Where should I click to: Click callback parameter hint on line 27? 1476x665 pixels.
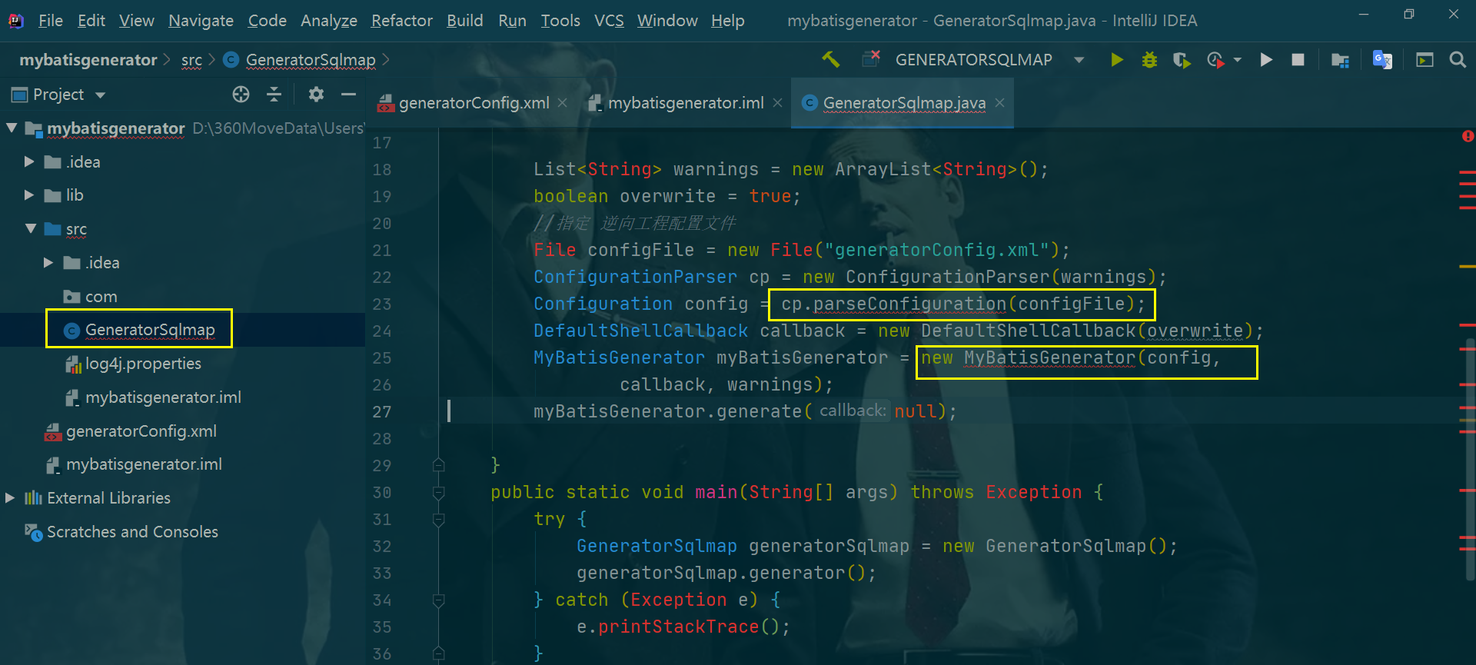click(x=853, y=411)
